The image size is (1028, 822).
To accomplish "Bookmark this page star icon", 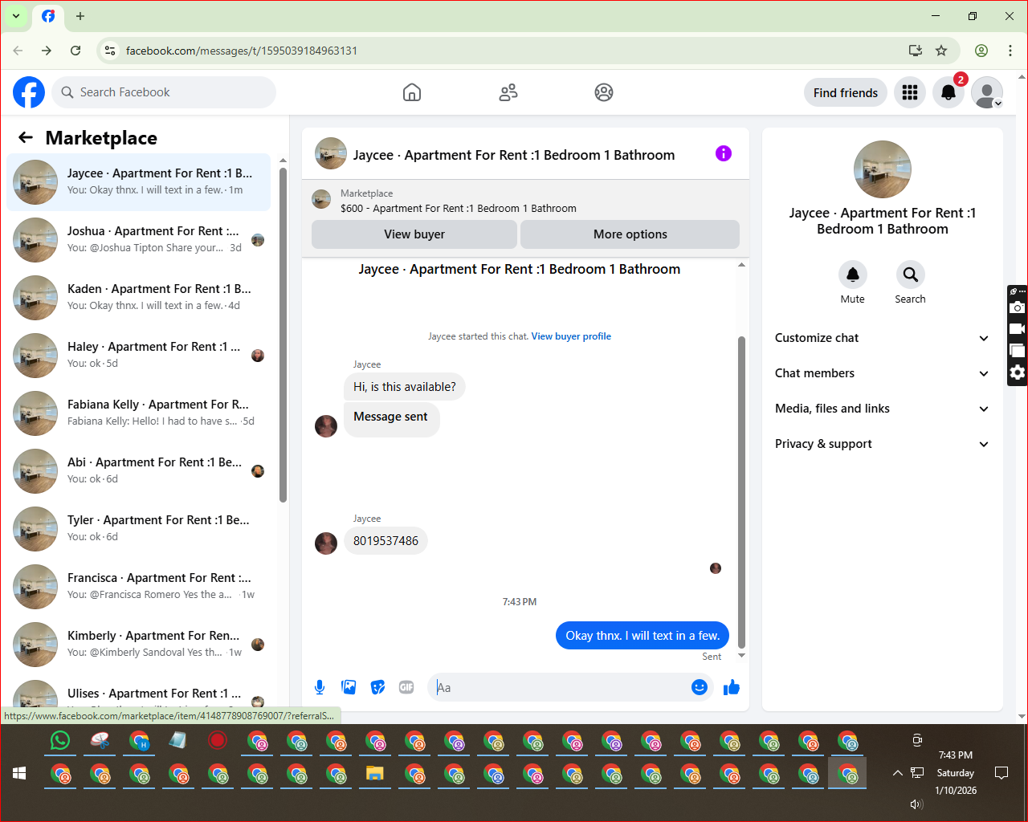I will point(941,51).
